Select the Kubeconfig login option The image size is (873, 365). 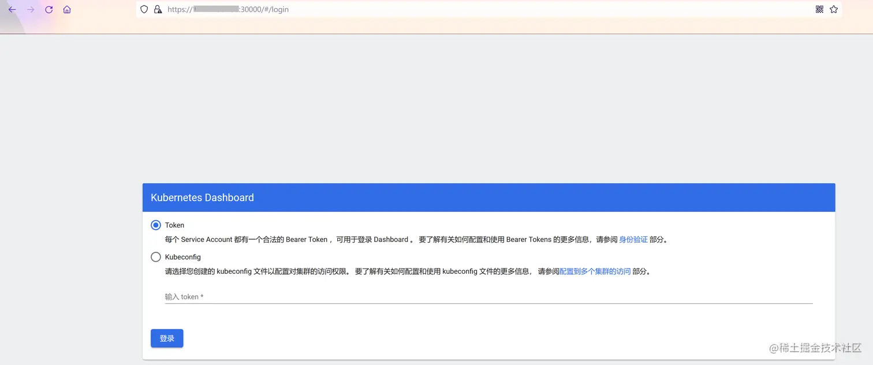point(155,256)
